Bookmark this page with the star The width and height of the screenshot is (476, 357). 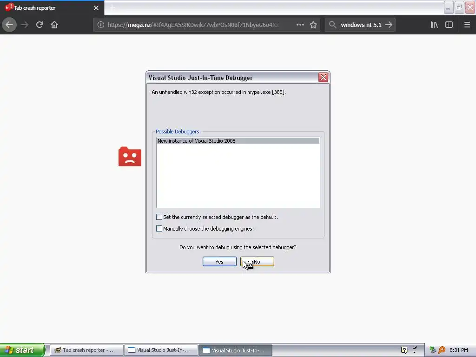pyautogui.click(x=313, y=25)
